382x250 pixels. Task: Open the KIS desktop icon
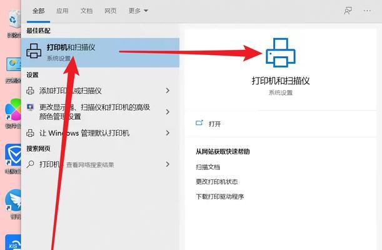point(13,242)
